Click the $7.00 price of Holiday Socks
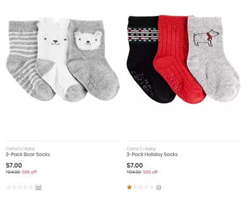This screenshot has width=243, height=201. [135, 166]
